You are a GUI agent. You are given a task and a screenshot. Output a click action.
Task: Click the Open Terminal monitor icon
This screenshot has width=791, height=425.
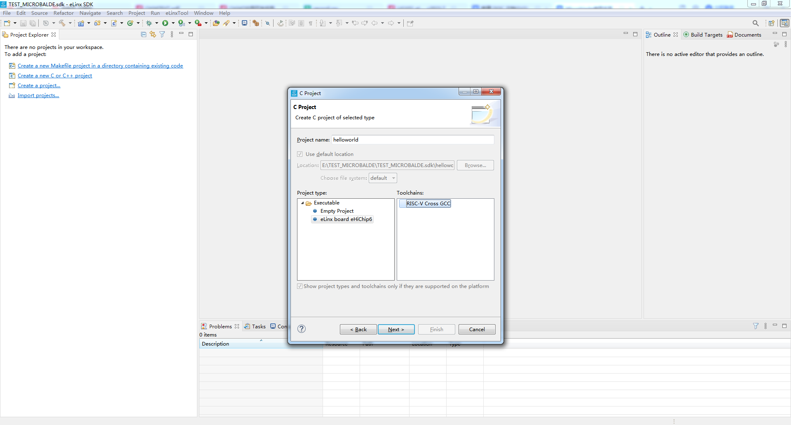click(x=244, y=23)
